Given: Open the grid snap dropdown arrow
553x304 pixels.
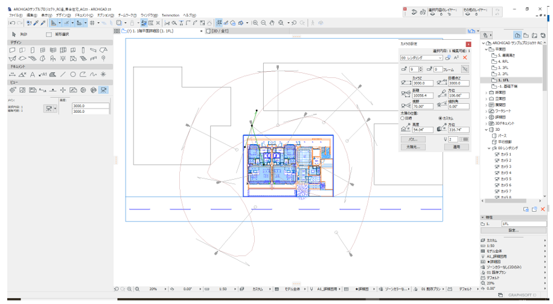Looking at the screenshot, I should (x=98, y=23).
